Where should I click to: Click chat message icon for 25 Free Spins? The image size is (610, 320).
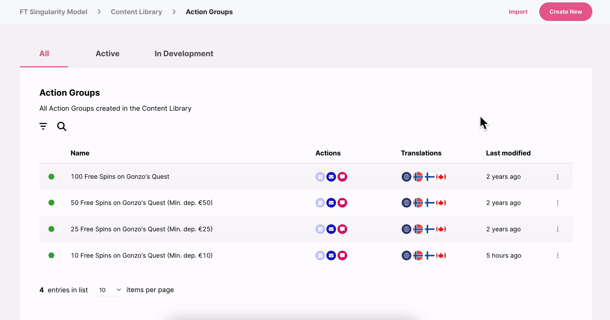(342, 229)
